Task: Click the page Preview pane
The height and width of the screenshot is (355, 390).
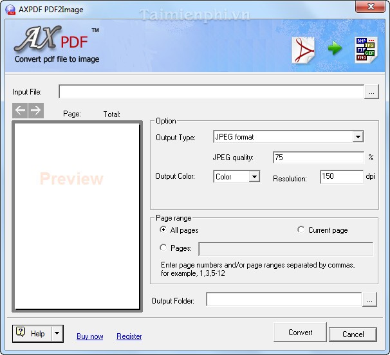Action: click(x=77, y=216)
